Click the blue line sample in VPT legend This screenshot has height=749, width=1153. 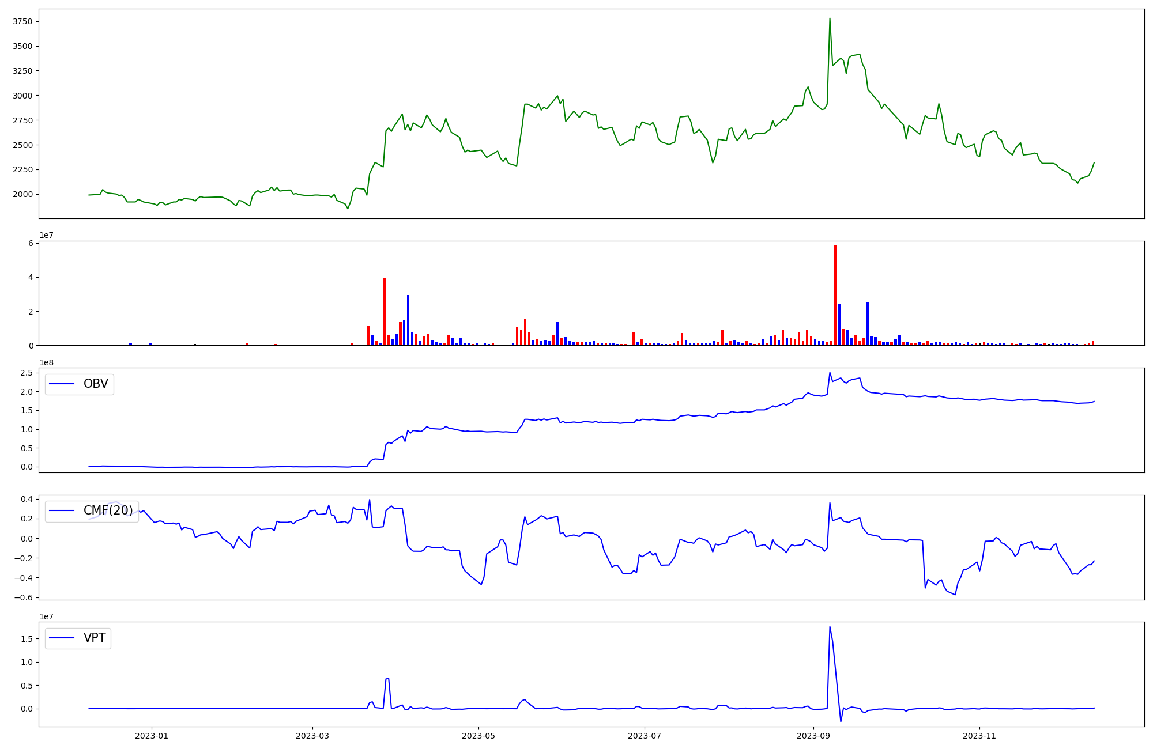62,638
